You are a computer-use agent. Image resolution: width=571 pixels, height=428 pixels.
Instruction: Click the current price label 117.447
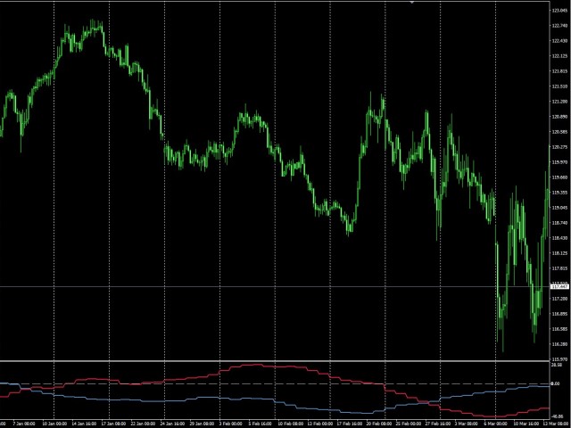561,287
